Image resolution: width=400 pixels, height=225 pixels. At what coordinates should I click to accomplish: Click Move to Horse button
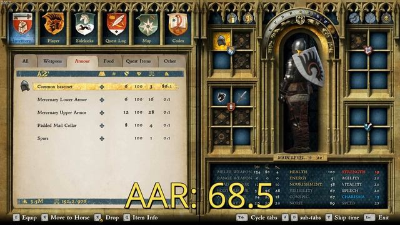[x=66, y=217]
